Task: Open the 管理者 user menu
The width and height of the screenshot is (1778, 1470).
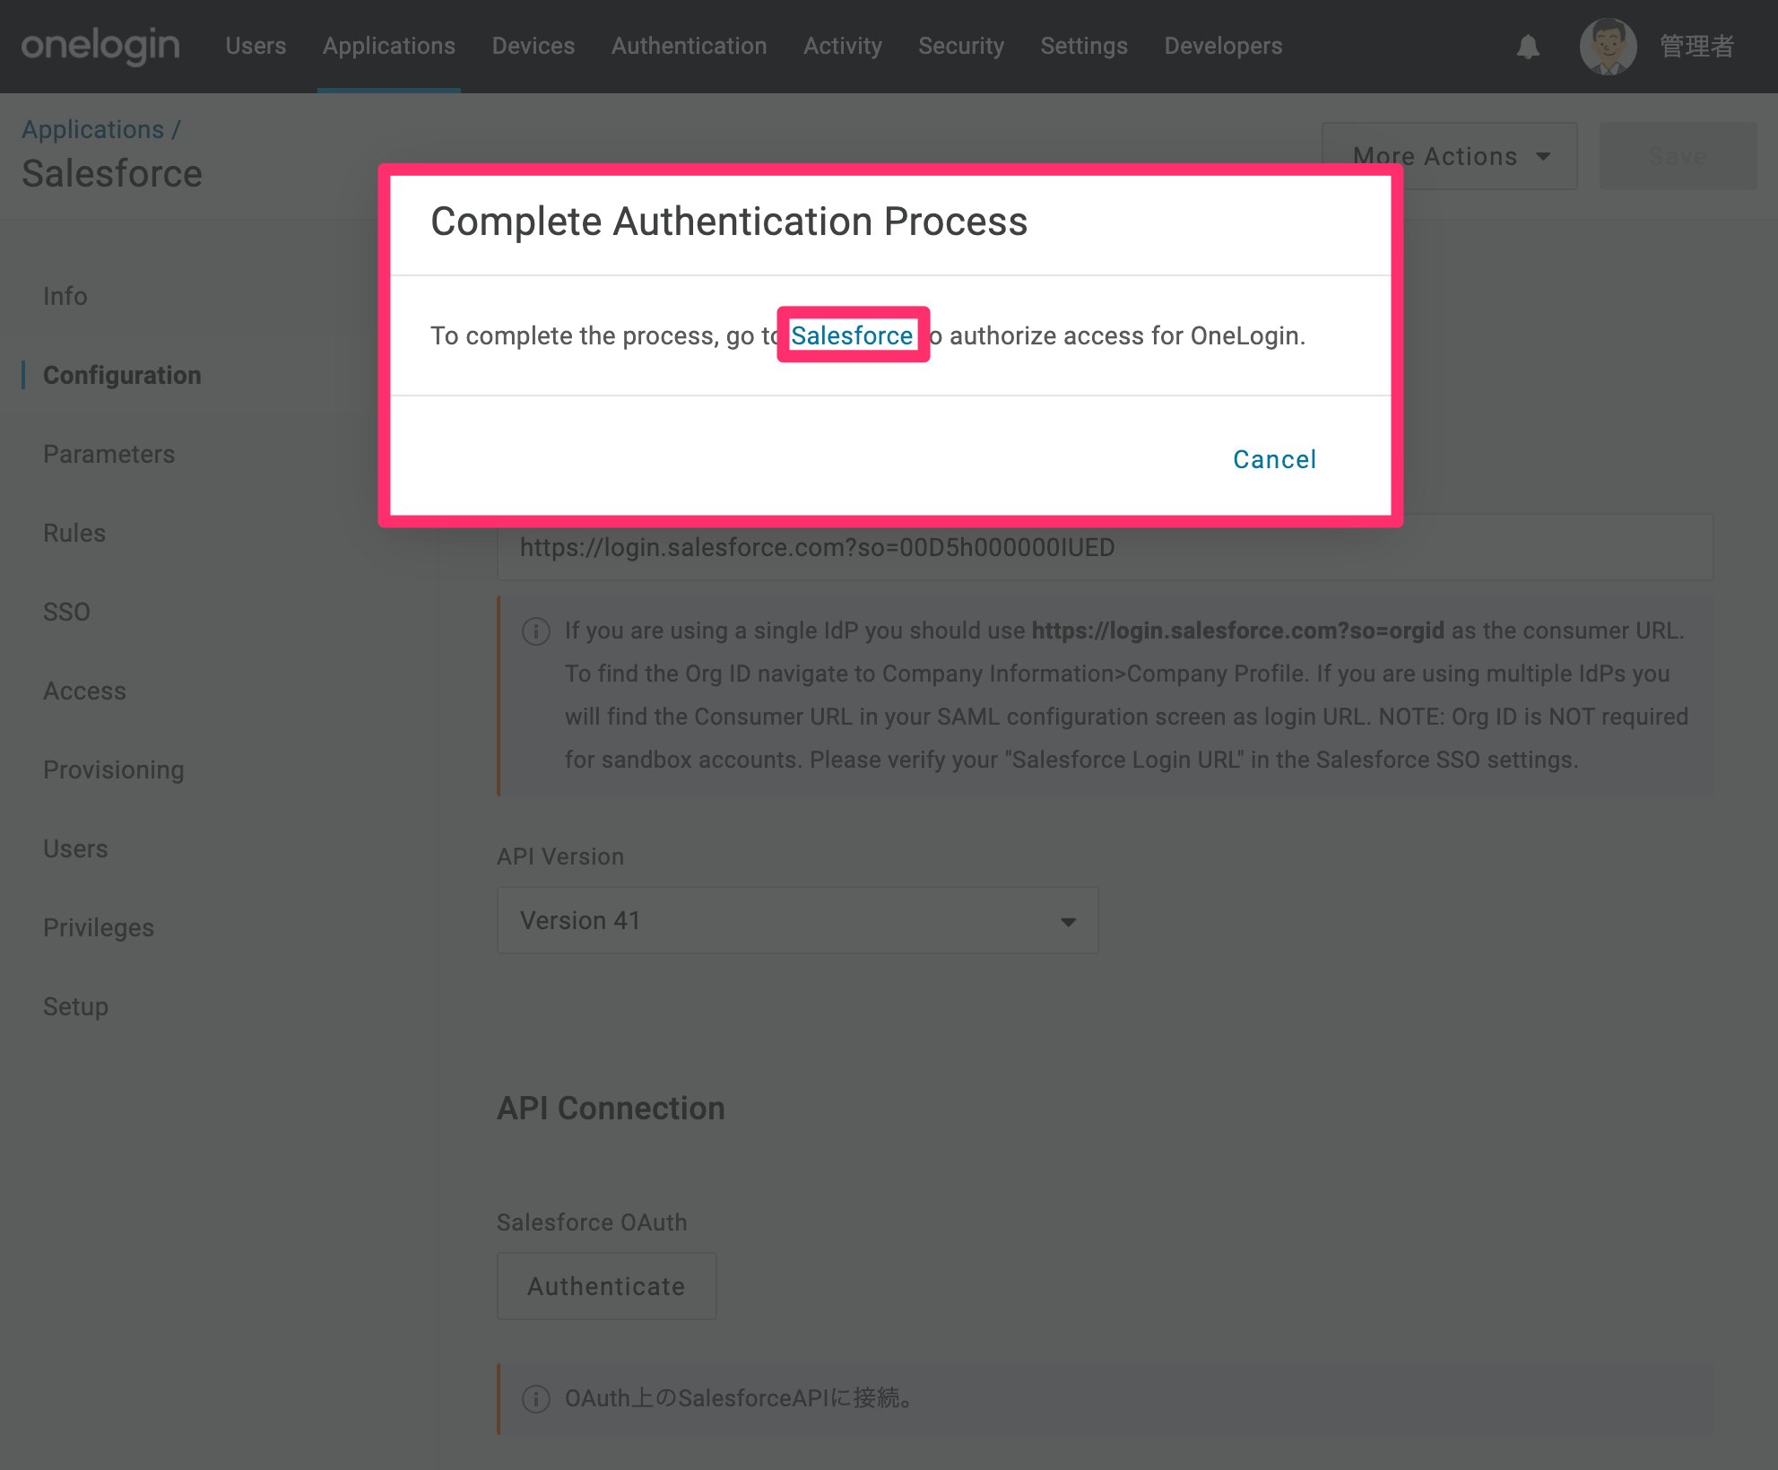Action: [x=1696, y=46]
